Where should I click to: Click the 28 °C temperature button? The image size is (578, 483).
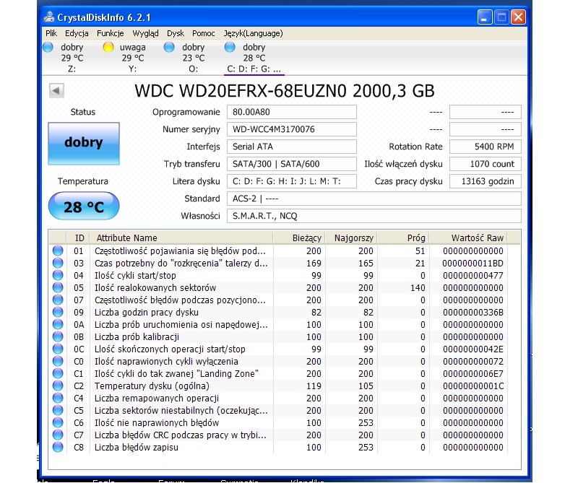click(x=84, y=206)
